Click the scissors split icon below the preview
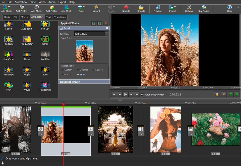 (x=217, y=94)
